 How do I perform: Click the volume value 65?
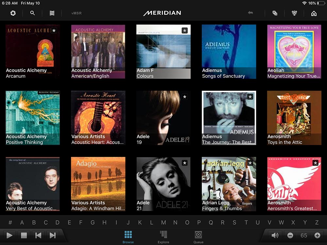[304, 236]
